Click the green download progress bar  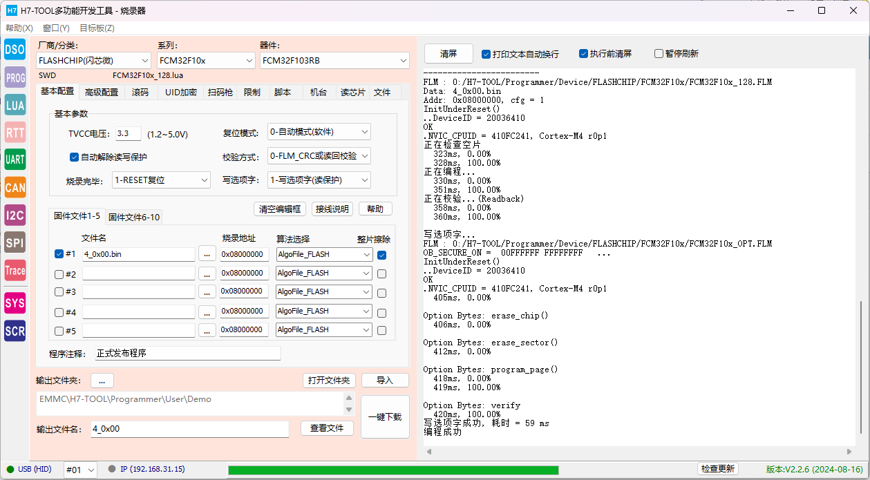tap(393, 470)
